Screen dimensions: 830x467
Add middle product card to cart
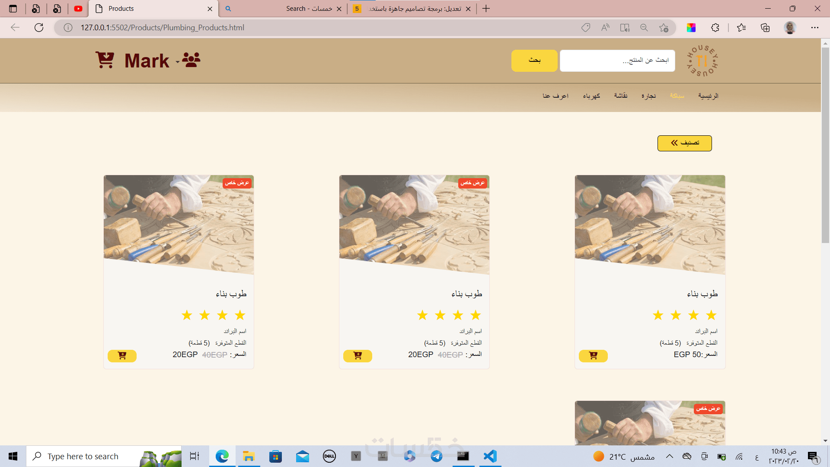pyautogui.click(x=358, y=356)
